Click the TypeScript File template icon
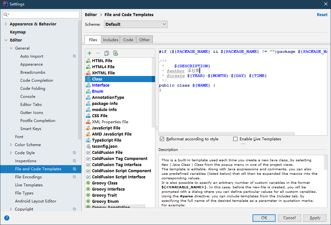Screen dimensions: 331x225 click(x=88, y=140)
